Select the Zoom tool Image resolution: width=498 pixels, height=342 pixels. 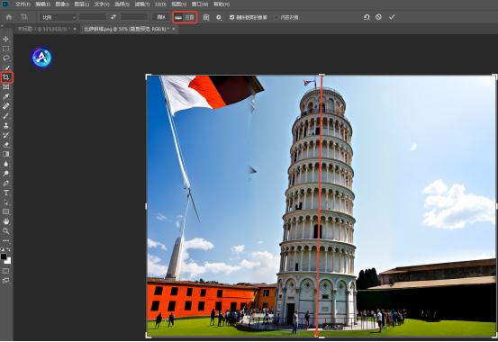coord(5,231)
